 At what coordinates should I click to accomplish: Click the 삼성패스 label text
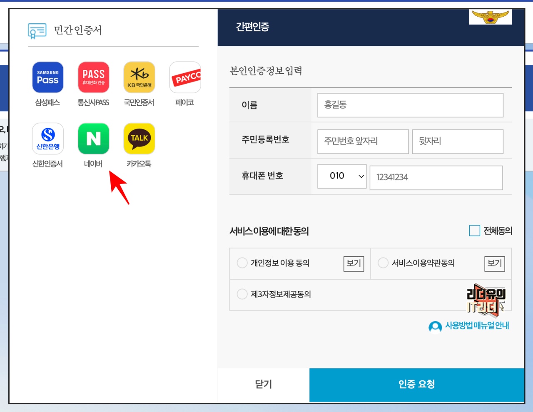click(47, 102)
